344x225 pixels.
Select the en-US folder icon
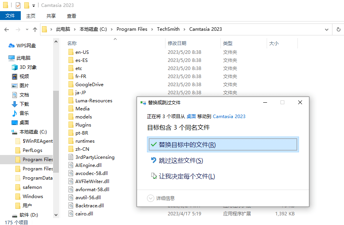[71, 52]
